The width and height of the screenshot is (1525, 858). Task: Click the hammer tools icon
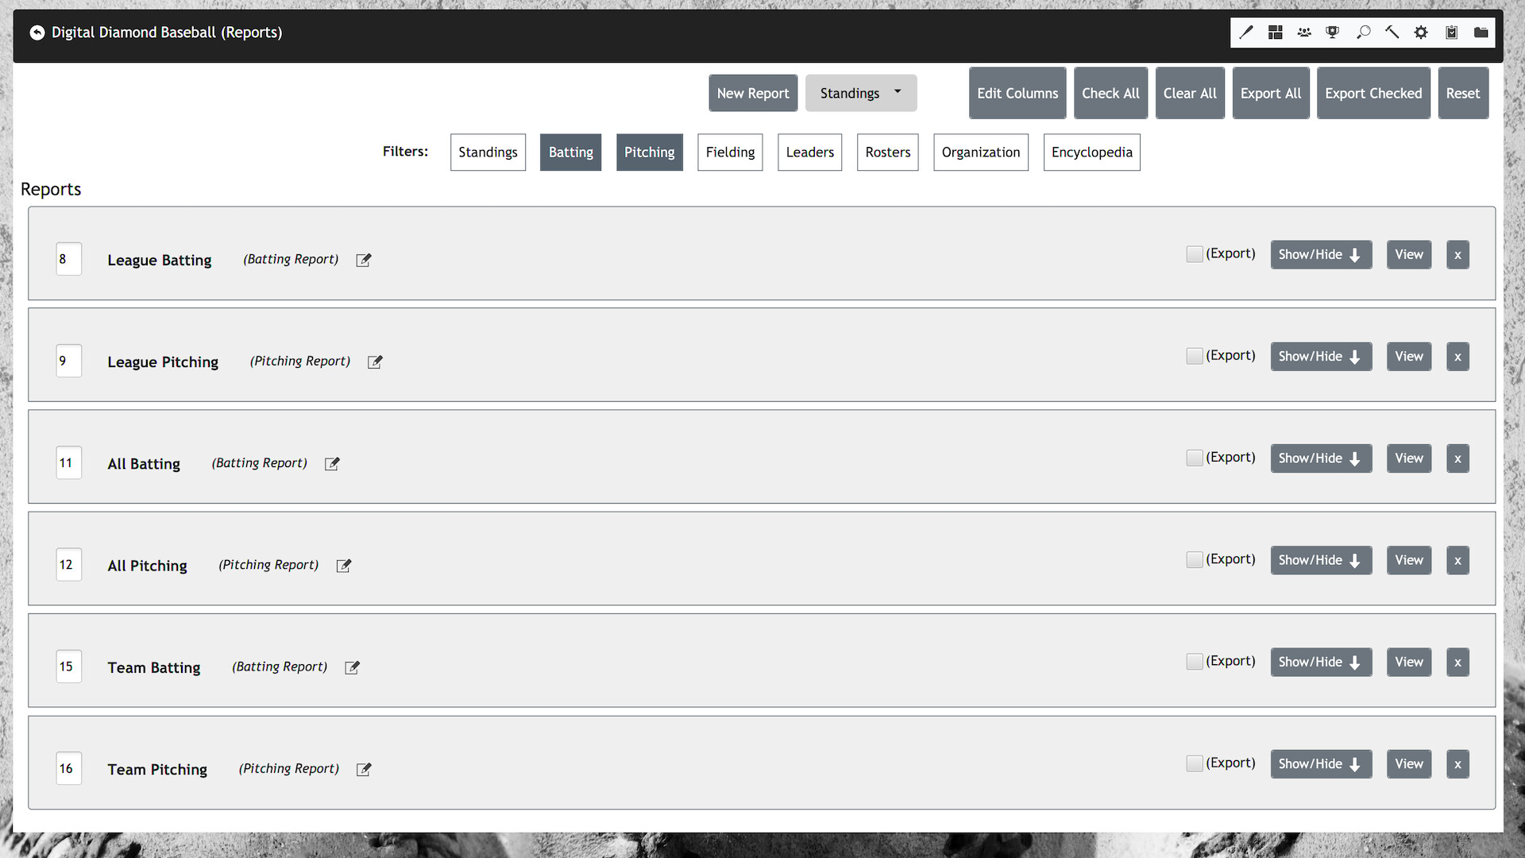coord(1392,32)
